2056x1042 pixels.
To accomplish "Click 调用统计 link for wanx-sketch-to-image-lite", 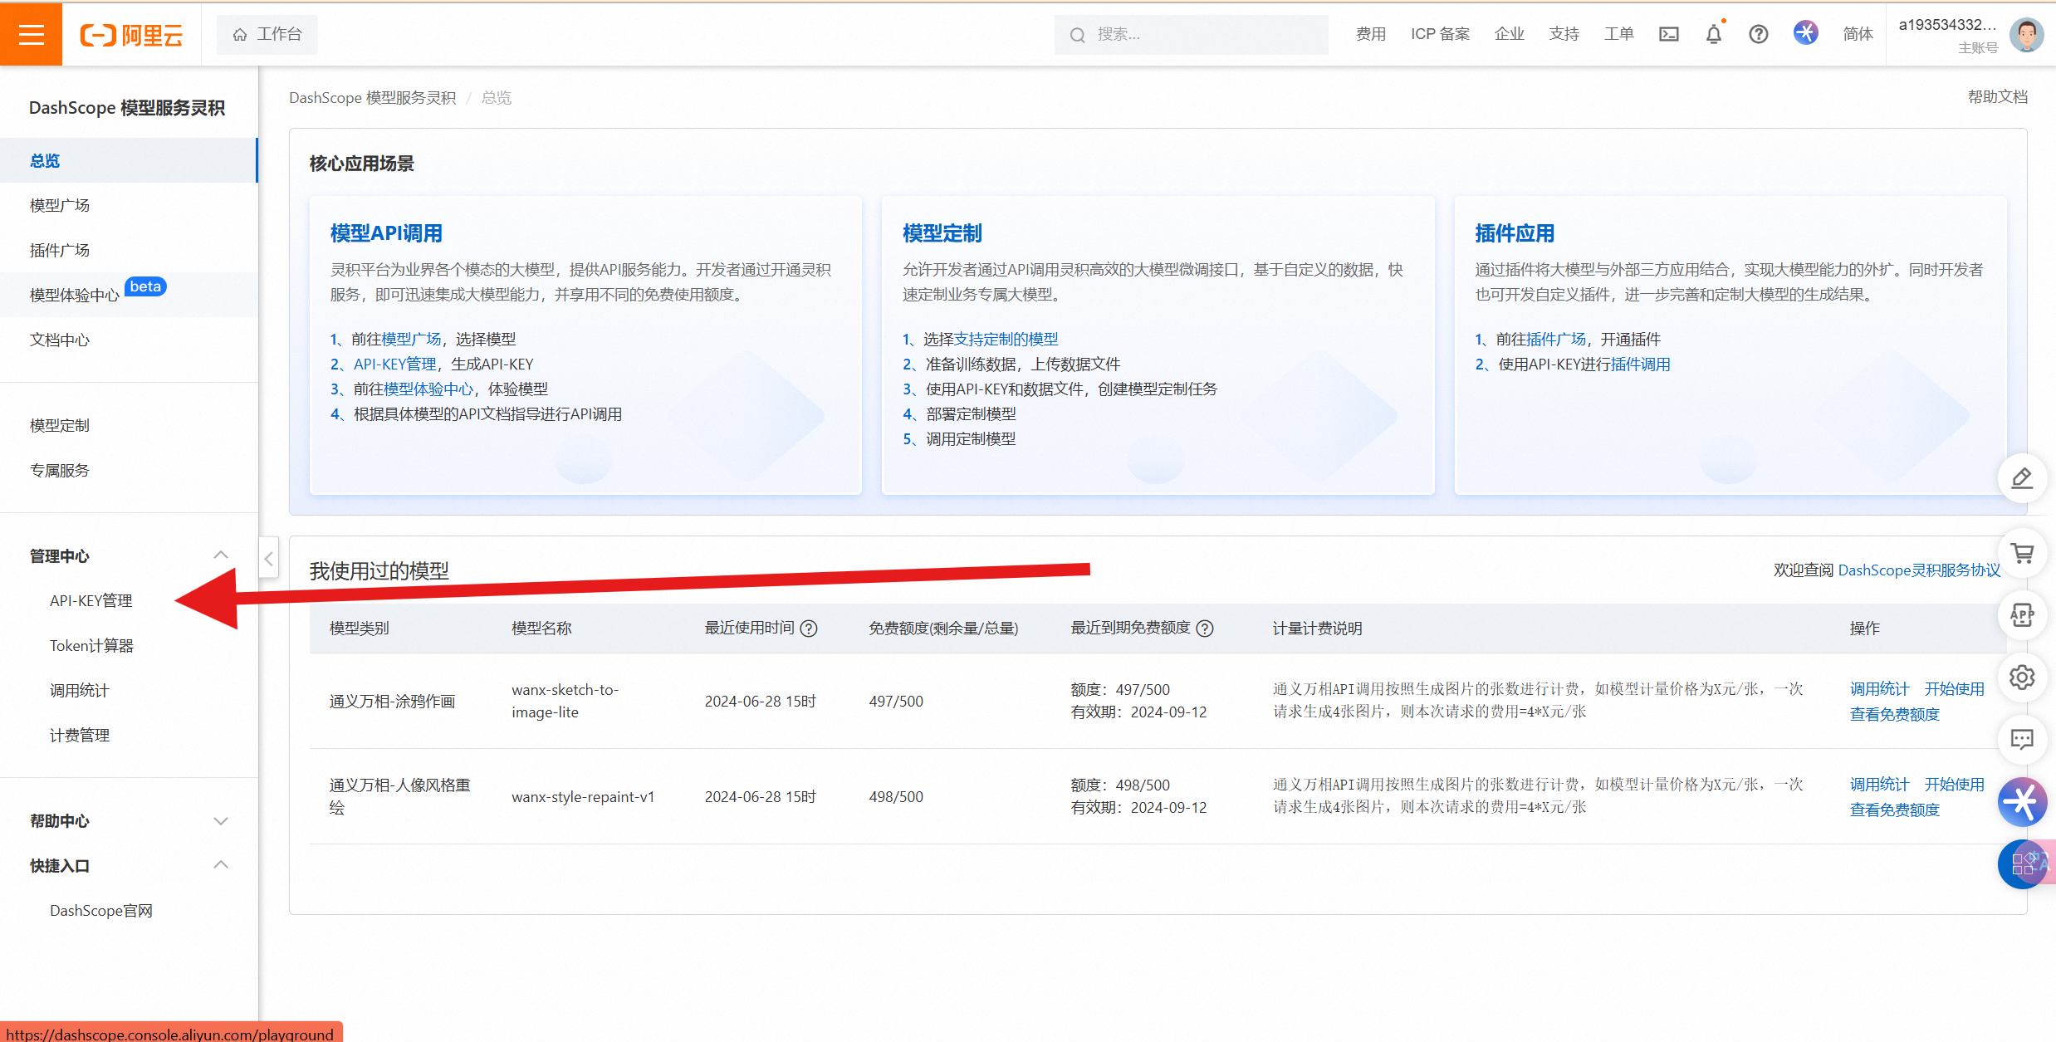I will click(x=1879, y=688).
